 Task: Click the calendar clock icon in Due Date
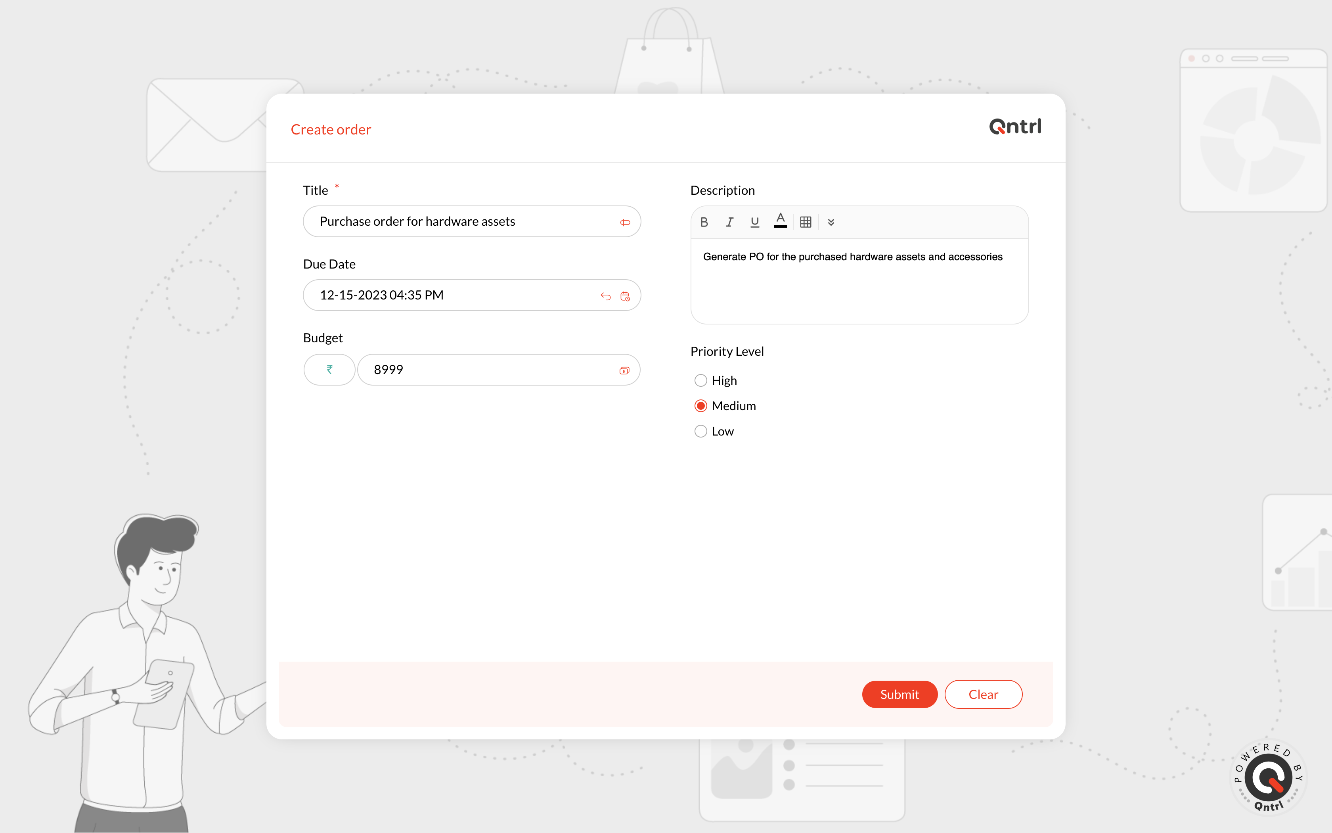point(625,296)
